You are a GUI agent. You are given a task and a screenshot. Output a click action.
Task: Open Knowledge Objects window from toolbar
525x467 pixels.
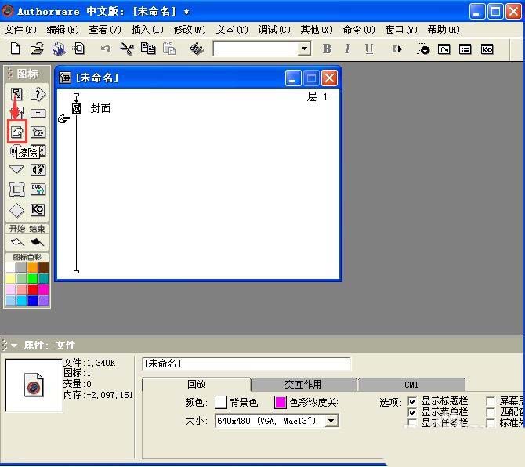pos(487,49)
